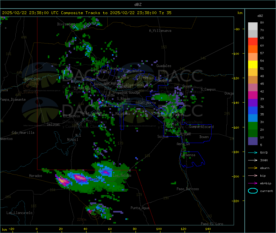Click the yellow eburn arrow in legend

click(253, 168)
